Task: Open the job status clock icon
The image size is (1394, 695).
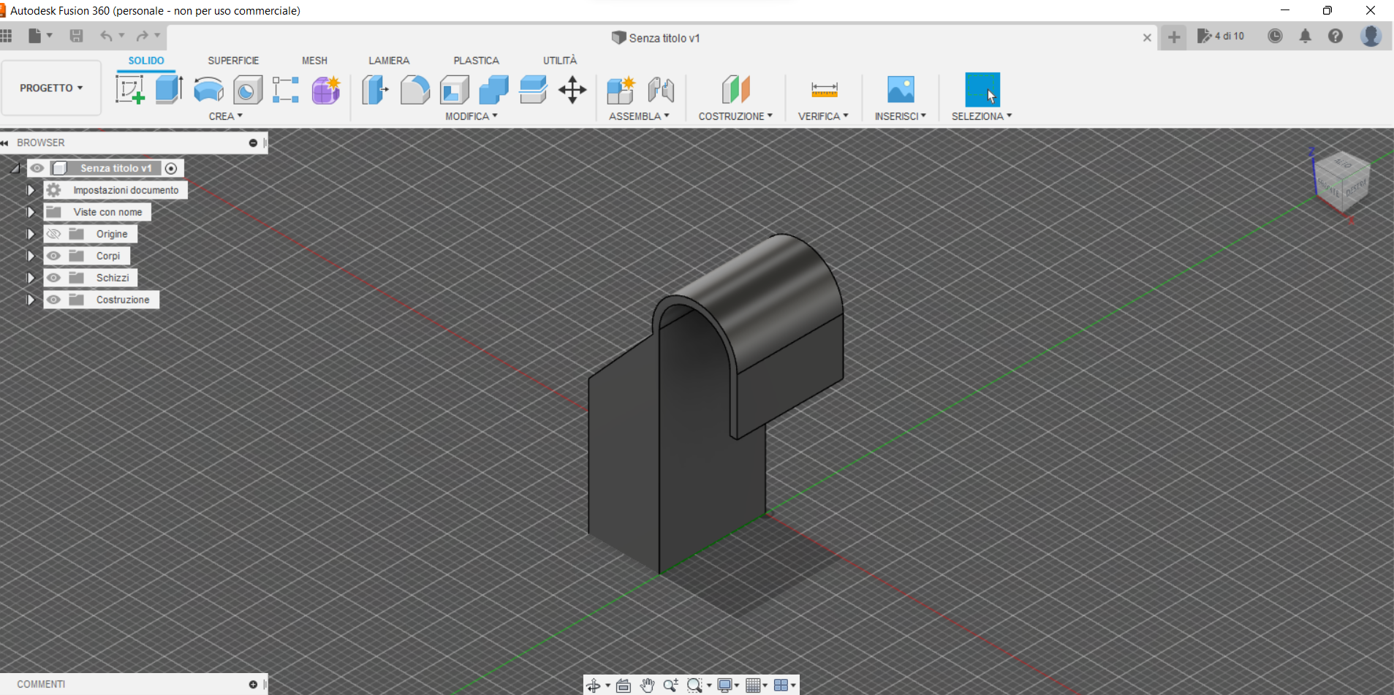Action: tap(1275, 36)
